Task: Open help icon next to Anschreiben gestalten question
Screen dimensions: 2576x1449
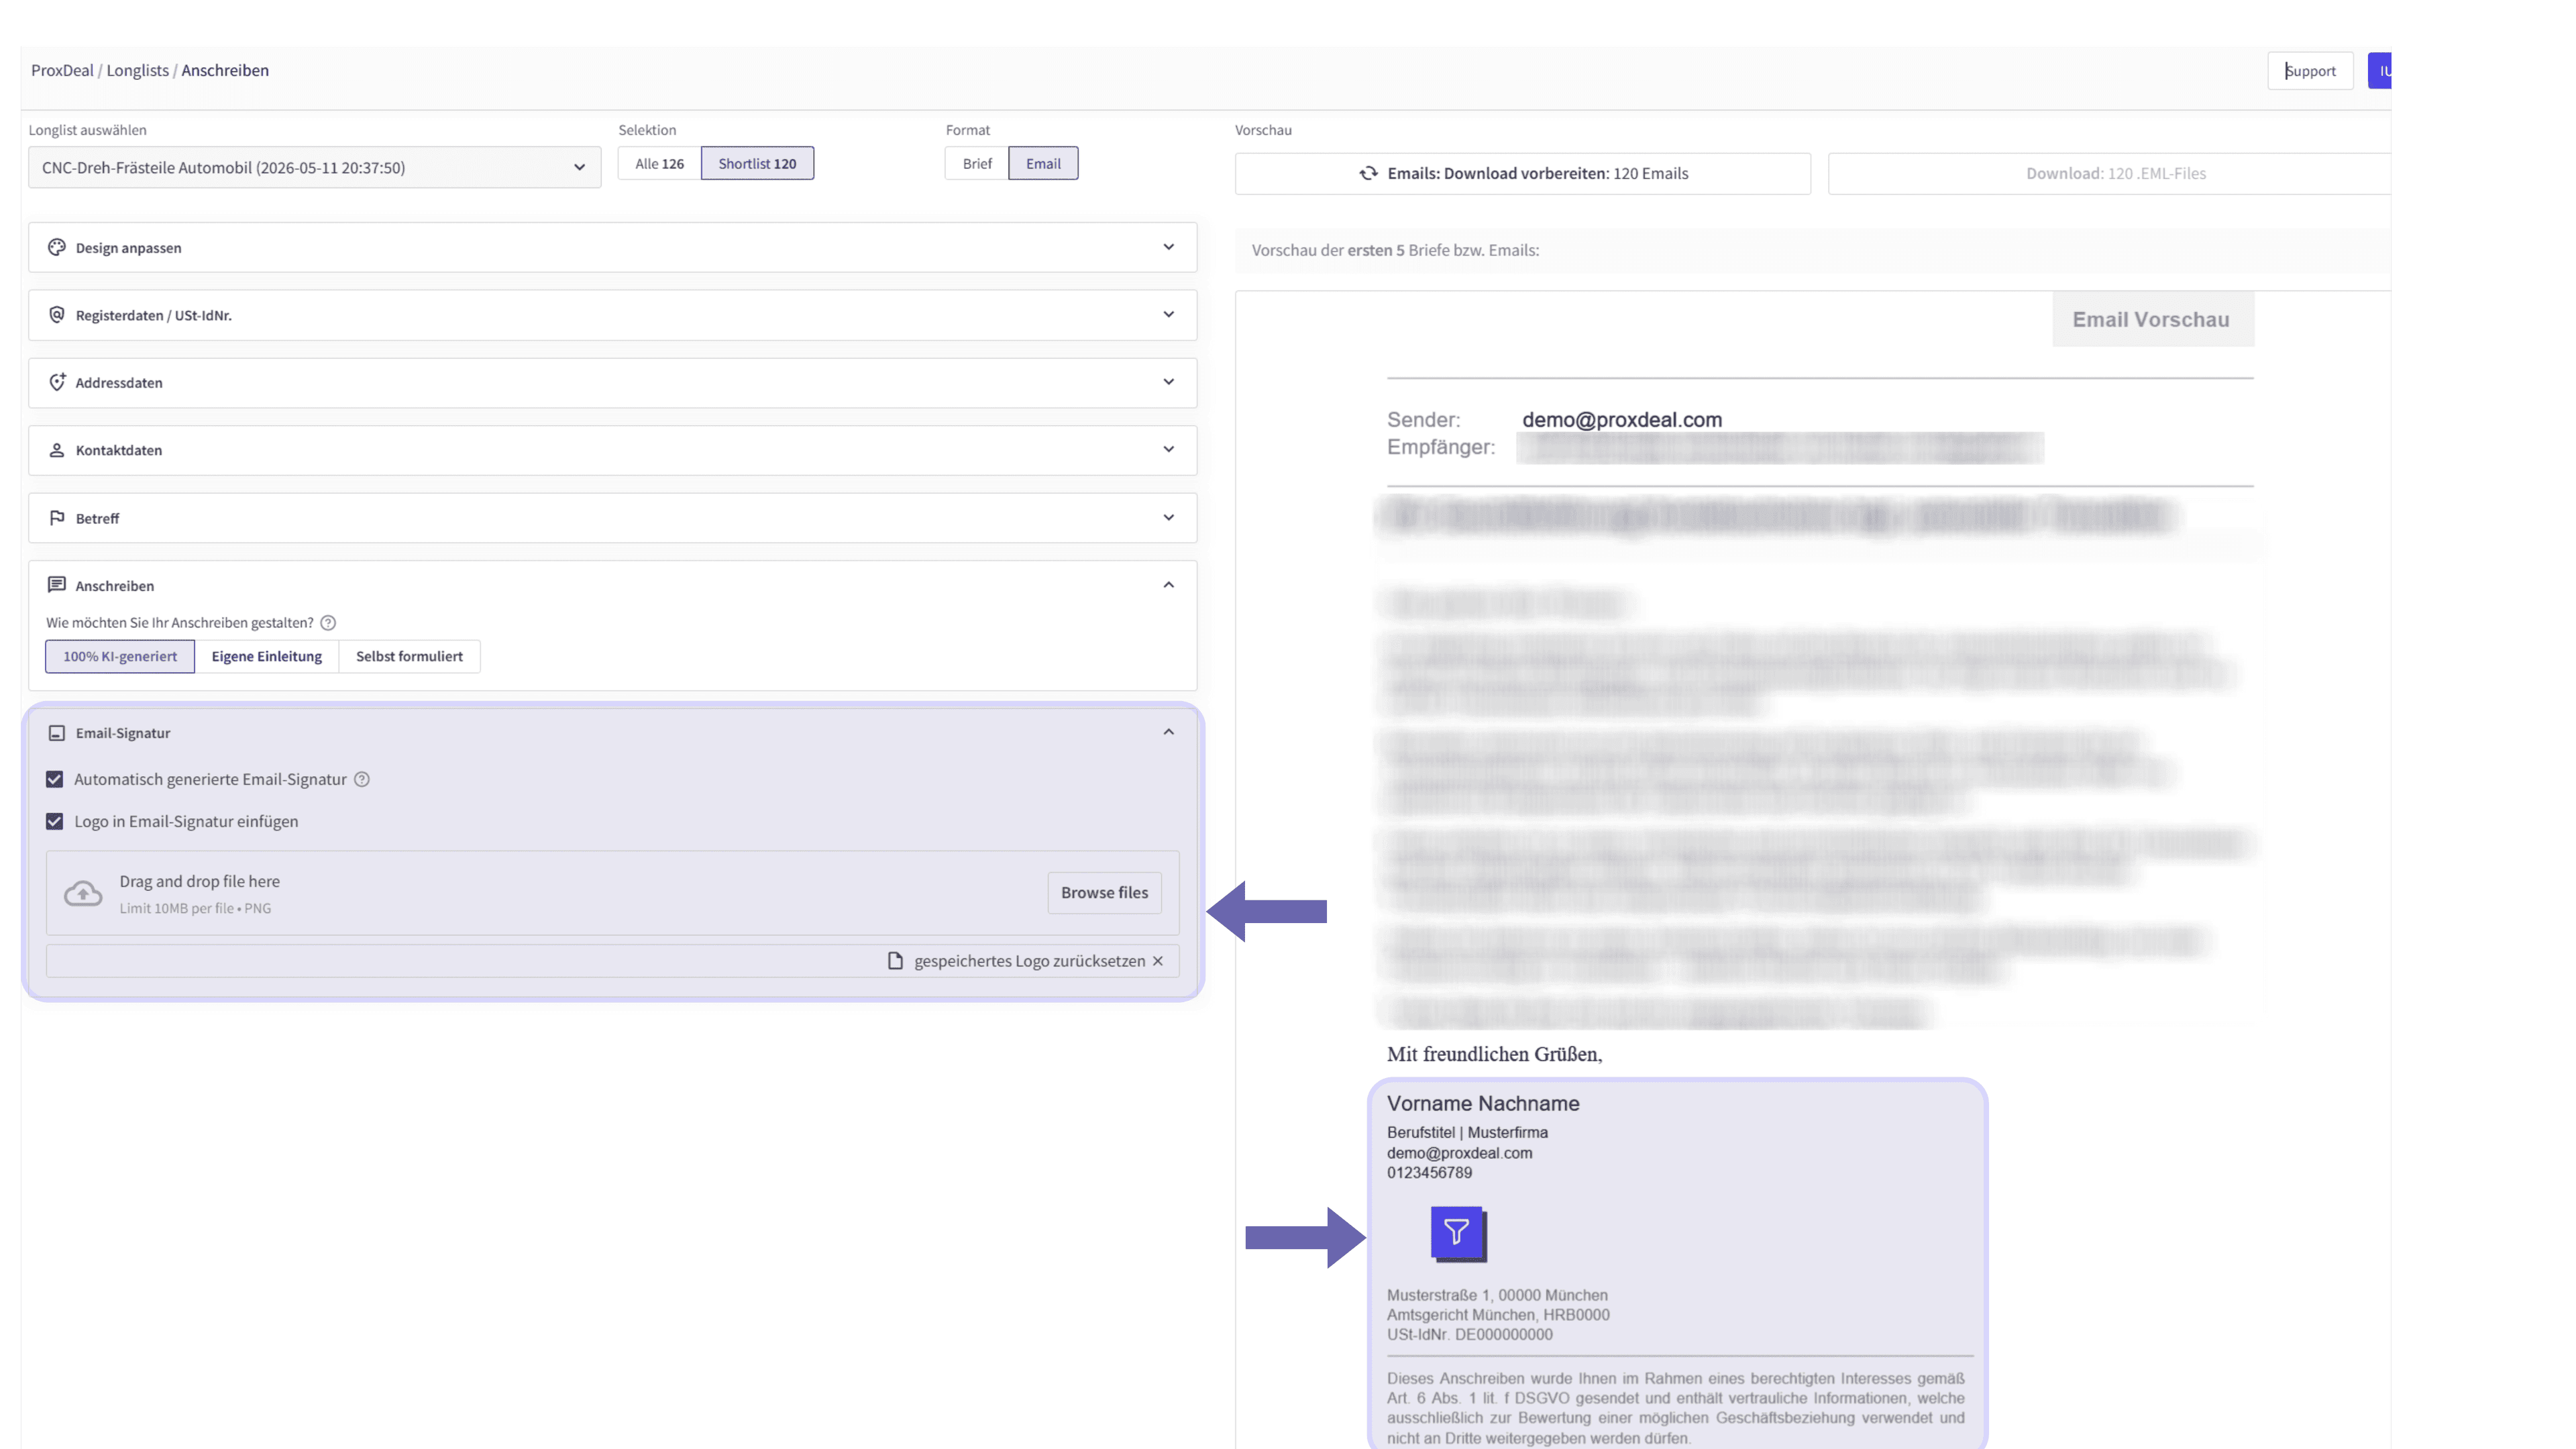Action: click(x=328, y=623)
